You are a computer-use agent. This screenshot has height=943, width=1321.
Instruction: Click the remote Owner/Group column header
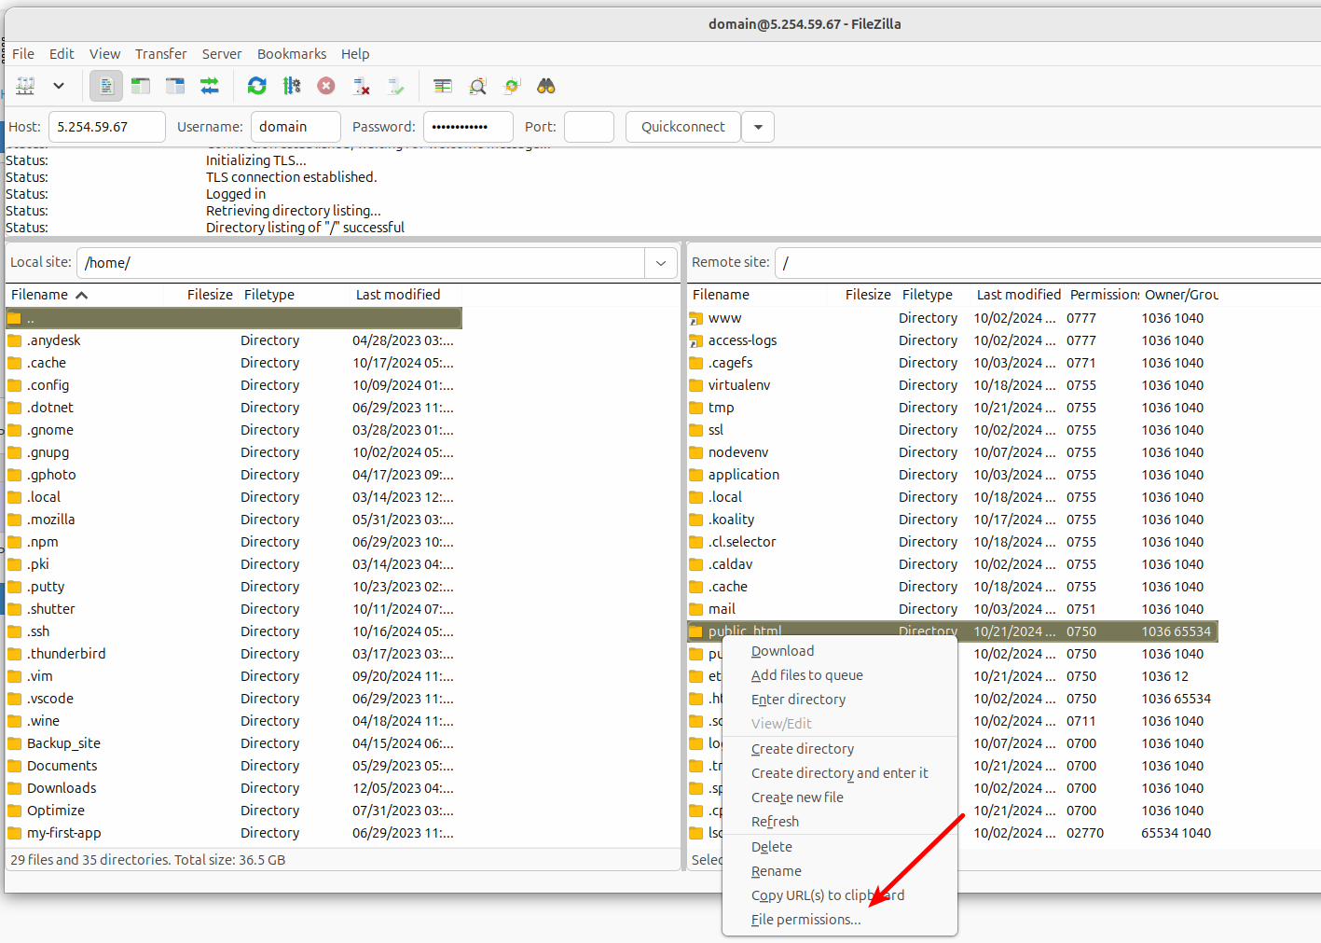point(1180,295)
